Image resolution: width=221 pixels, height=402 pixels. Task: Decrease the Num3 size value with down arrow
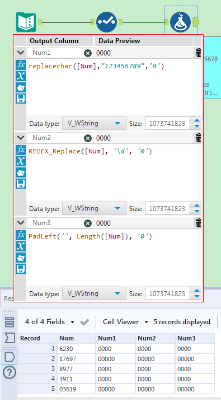(197, 296)
